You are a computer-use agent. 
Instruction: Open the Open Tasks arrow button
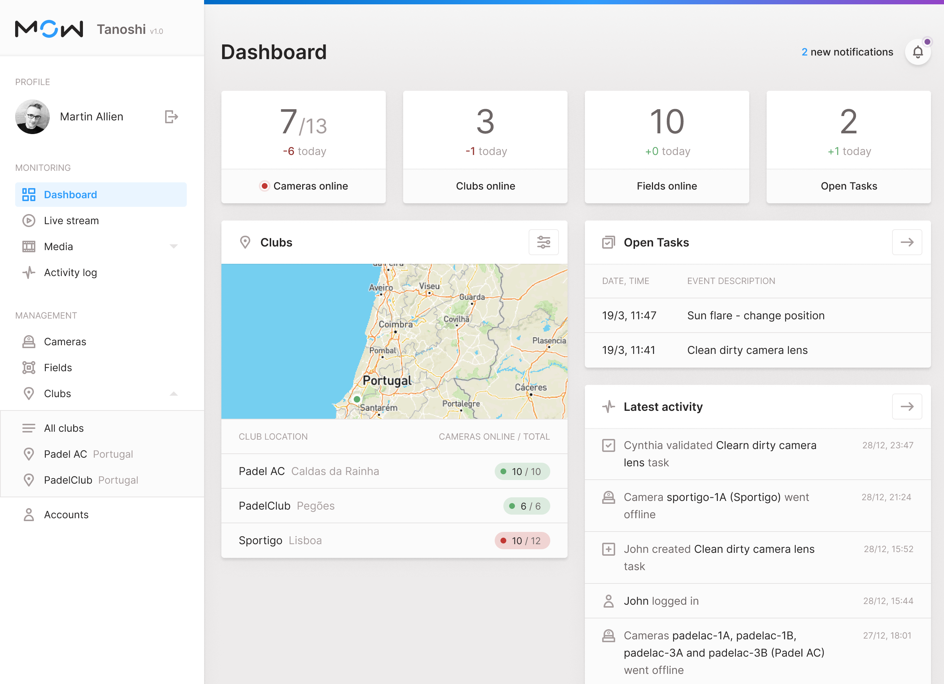(x=906, y=242)
